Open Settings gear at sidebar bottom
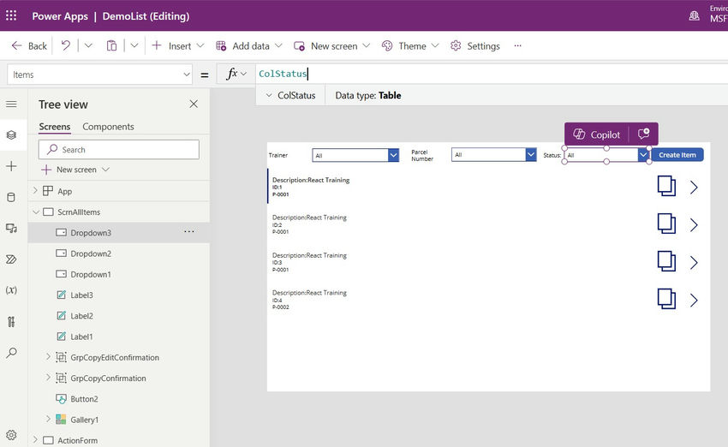728x447 pixels. pos(11,435)
